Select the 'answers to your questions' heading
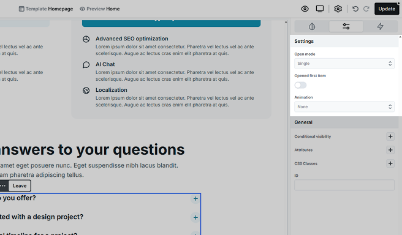This screenshot has height=235, width=402. (92, 149)
